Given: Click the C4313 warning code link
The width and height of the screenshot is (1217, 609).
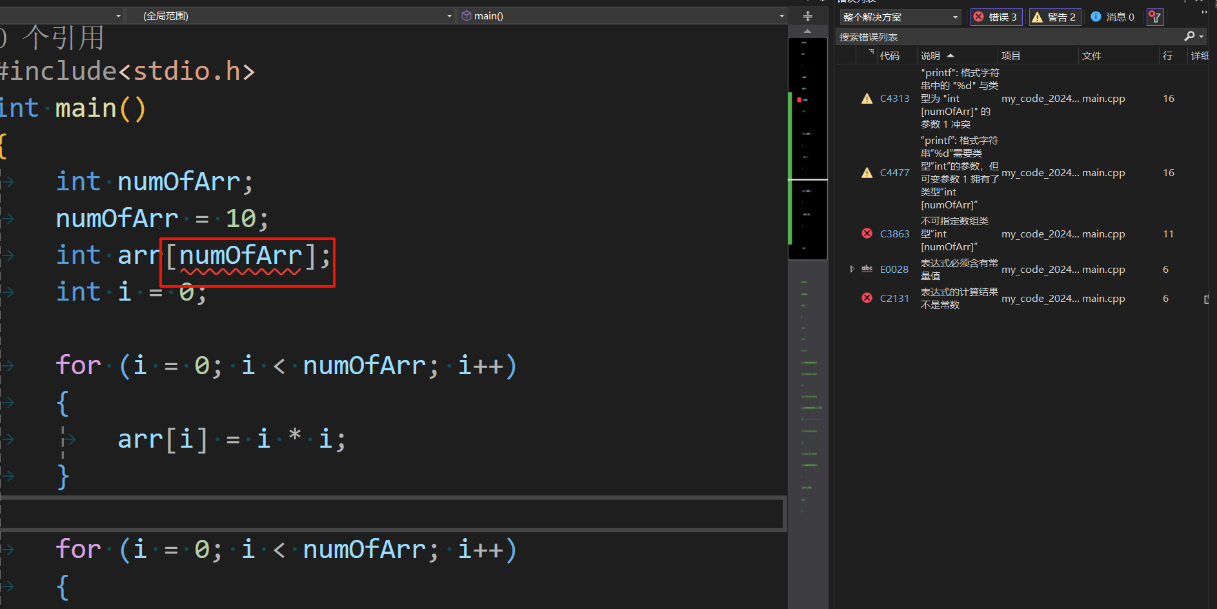Looking at the screenshot, I should coord(894,99).
